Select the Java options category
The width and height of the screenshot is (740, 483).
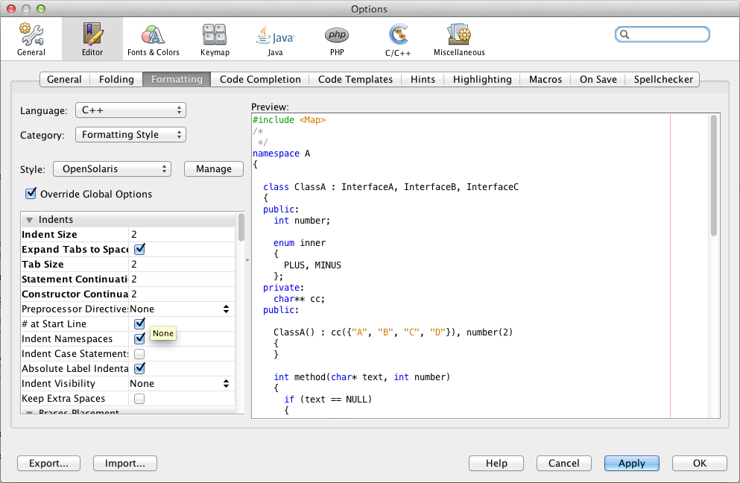click(x=274, y=39)
